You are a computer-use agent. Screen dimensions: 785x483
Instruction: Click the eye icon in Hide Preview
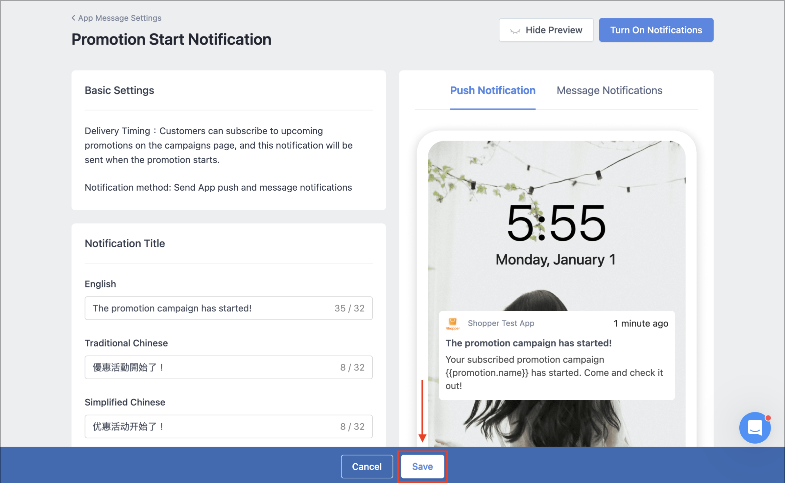515,31
